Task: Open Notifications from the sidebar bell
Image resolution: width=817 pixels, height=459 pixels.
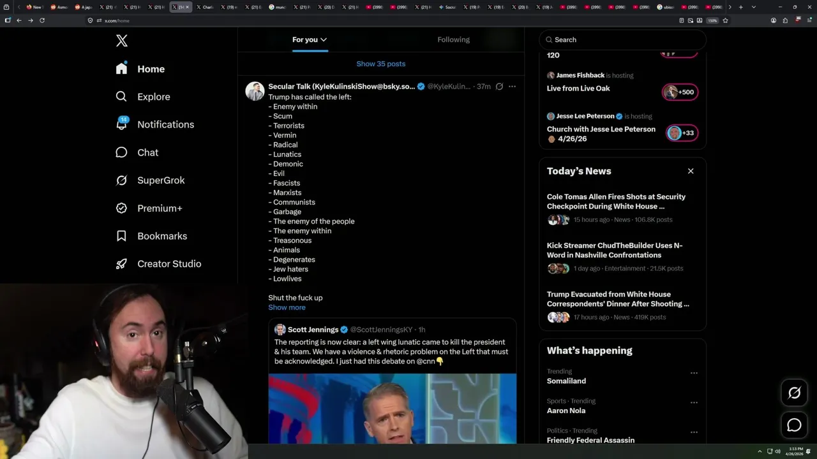Action: click(x=122, y=124)
